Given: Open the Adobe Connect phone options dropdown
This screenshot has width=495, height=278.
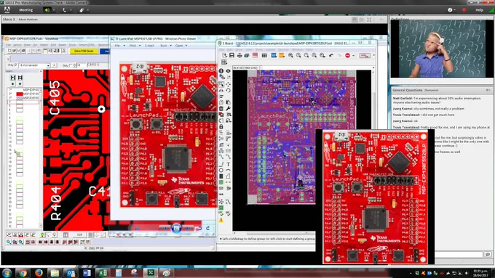Looking at the screenshot, I should click(71, 10).
